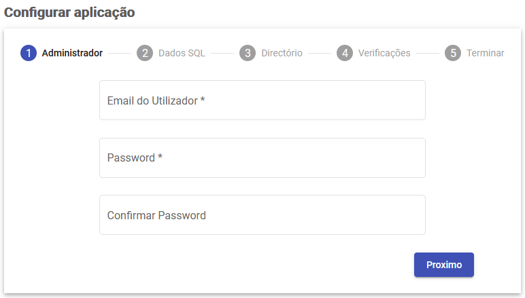Viewport: 525px width, 298px height.
Task: Select the Administrador step label
Action: coord(72,53)
